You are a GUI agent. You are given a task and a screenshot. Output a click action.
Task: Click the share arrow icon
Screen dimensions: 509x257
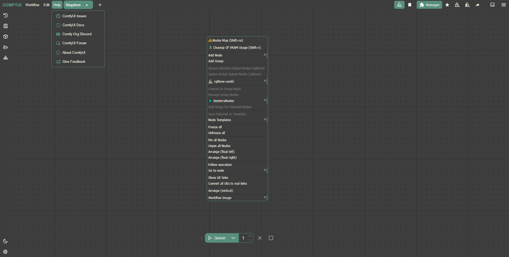tap(477, 5)
